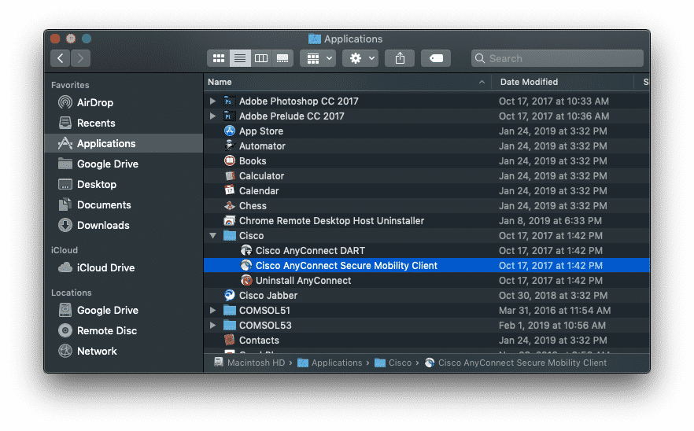The image size is (694, 431).
Task: Select Cisco AnyConnect Secure Mobility Client row
Action: click(426, 266)
